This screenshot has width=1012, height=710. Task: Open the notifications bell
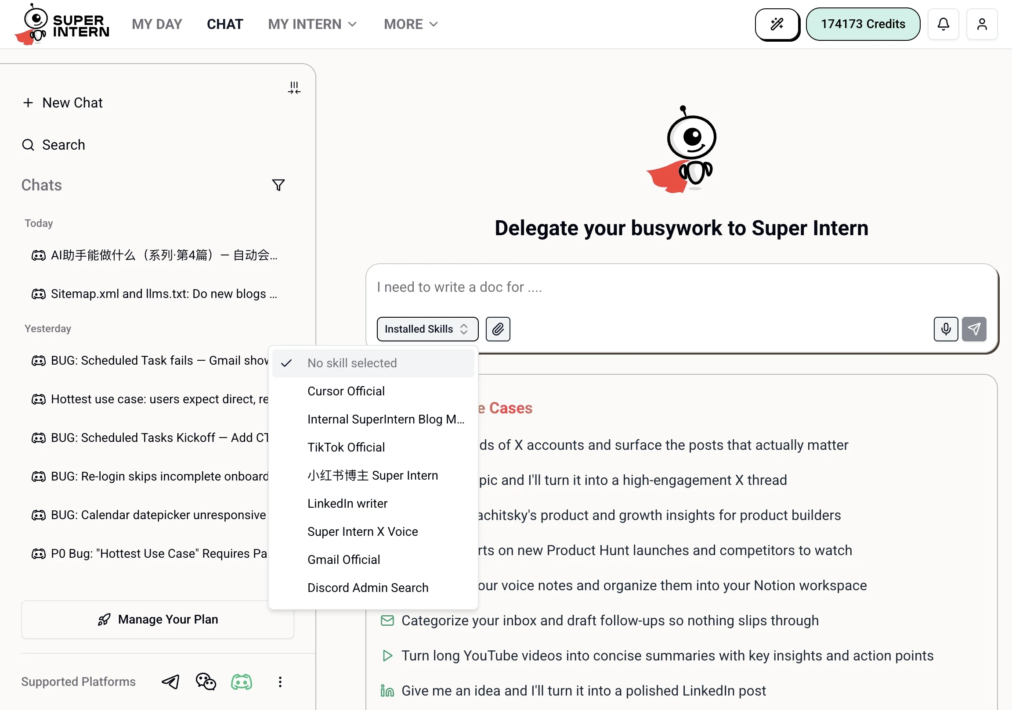pos(943,24)
